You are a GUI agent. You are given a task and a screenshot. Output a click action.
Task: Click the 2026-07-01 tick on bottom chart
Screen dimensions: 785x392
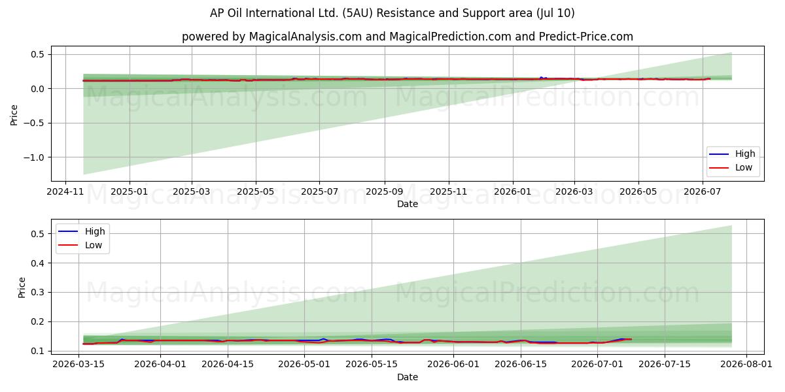597,365
